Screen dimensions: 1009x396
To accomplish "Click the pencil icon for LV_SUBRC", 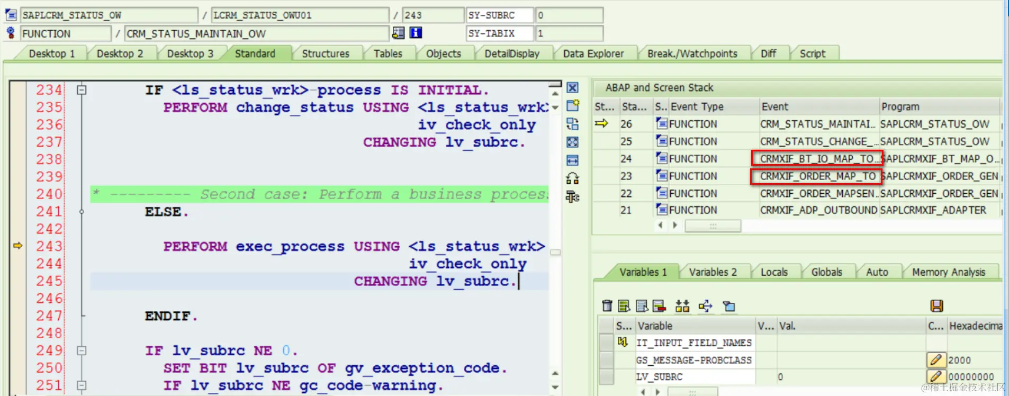I will (x=936, y=377).
